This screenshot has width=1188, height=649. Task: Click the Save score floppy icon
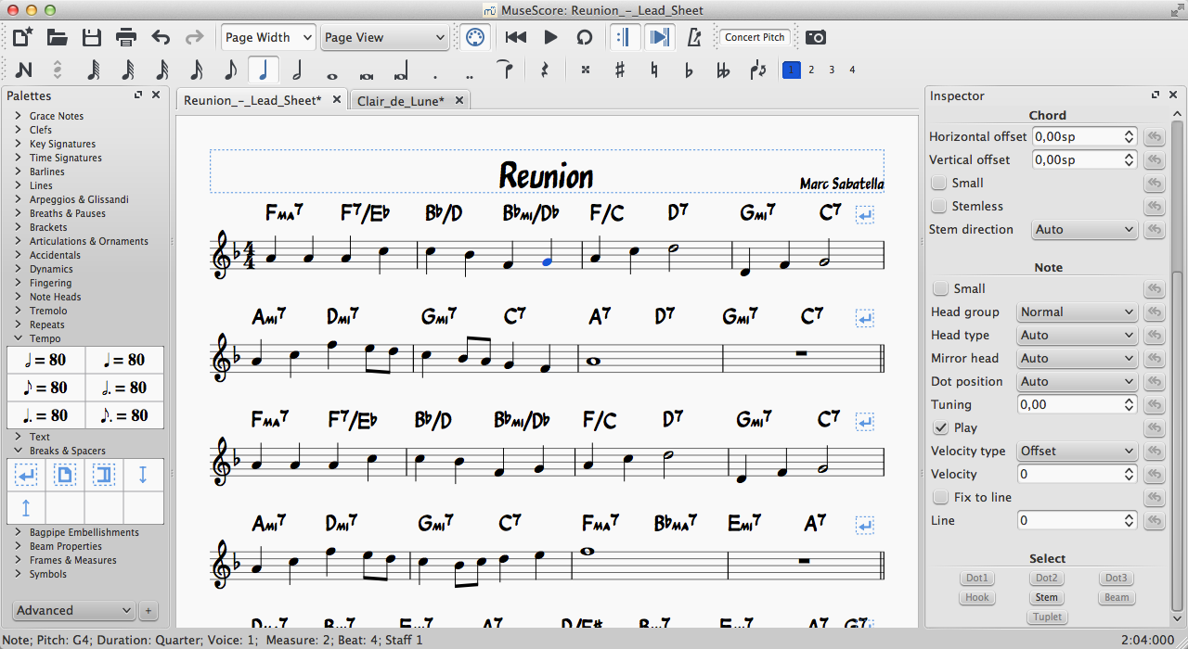(91, 37)
